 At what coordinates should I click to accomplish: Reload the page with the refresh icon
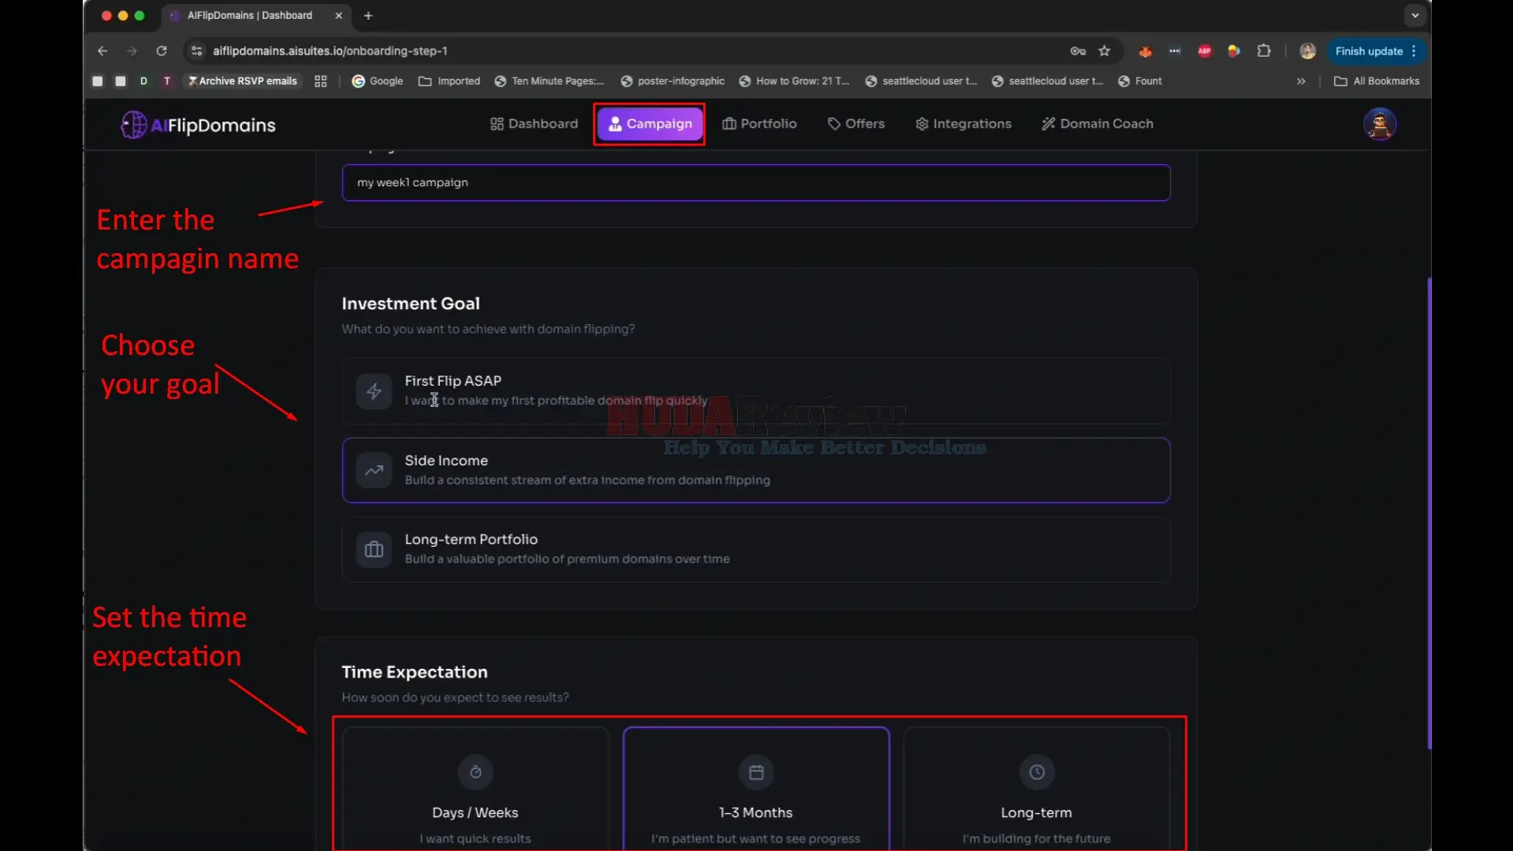[x=162, y=51]
